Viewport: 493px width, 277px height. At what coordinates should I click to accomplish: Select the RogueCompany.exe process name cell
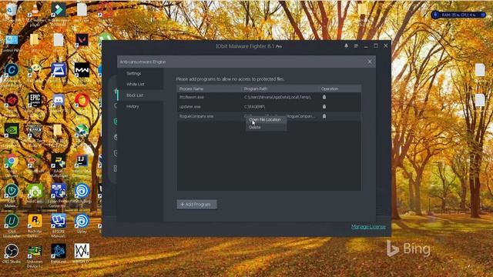pos(196,116)
